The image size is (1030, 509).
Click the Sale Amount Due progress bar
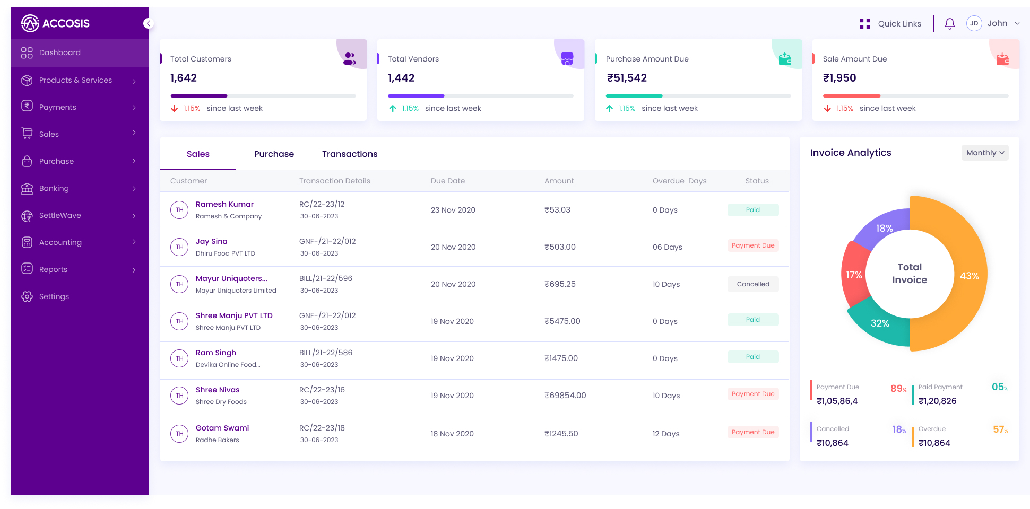(x=916, y=96)
